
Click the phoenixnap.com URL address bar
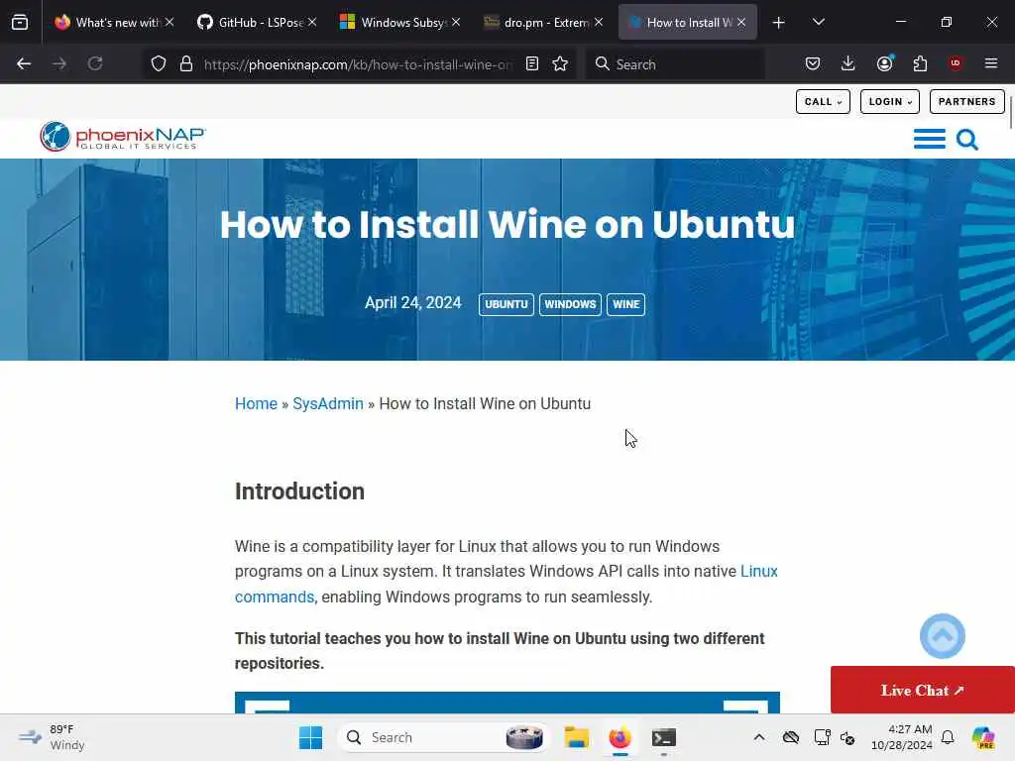click(x=357, y=64)
